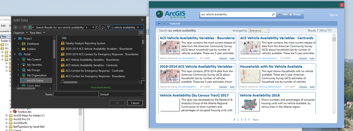Click the Name input field
Screen dimensions: 353x131
coord(76,94)
